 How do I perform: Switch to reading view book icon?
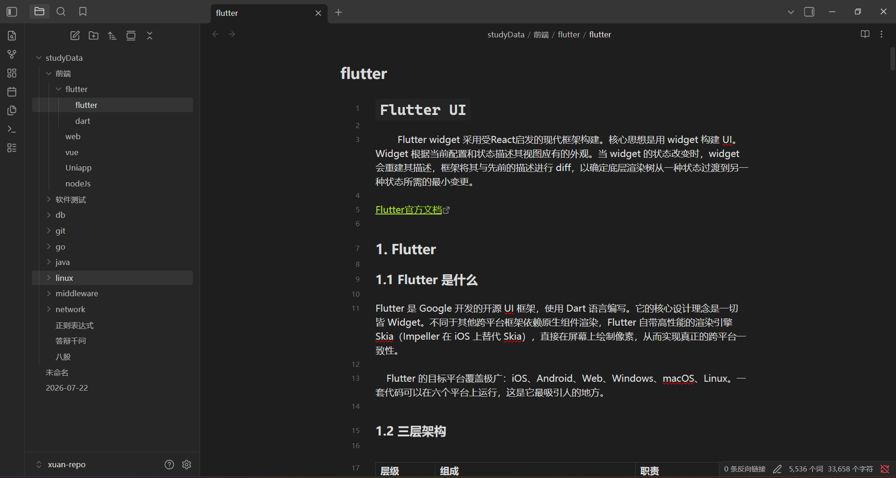pos(865,34)
